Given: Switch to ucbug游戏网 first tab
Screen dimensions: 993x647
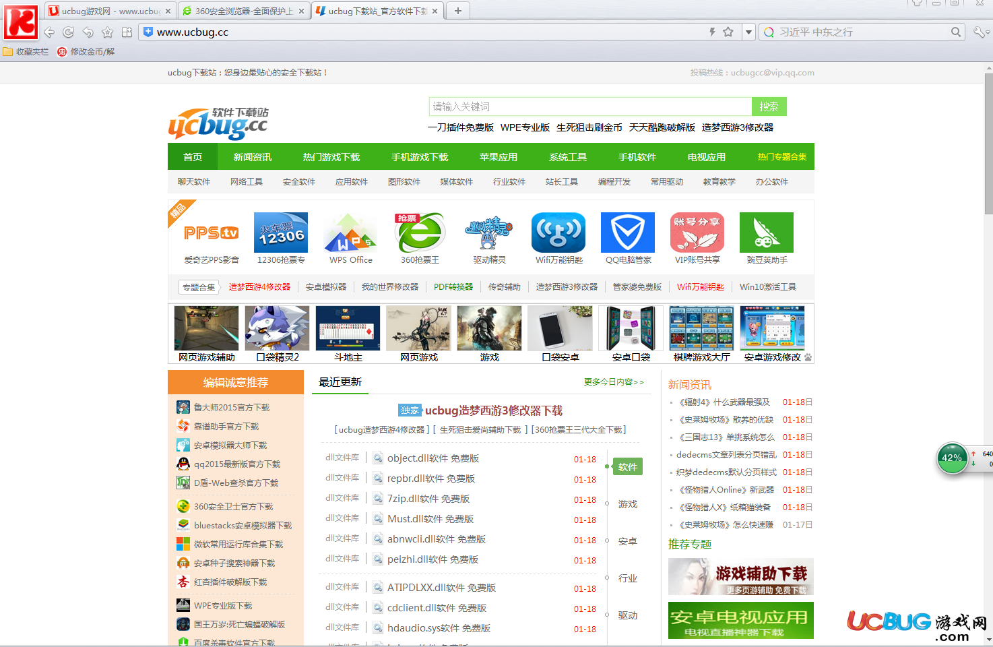Looking at the screenshot, I should point(110,11).
